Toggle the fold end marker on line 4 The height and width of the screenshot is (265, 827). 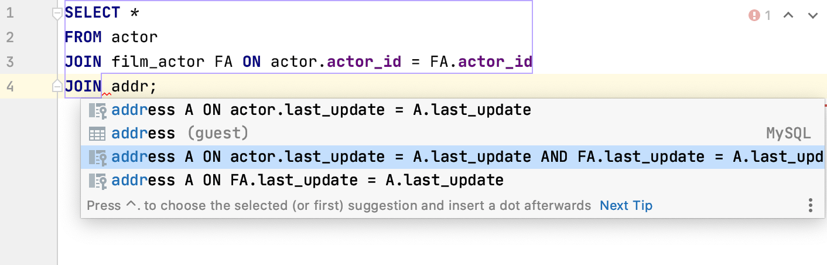coord(57,87)
